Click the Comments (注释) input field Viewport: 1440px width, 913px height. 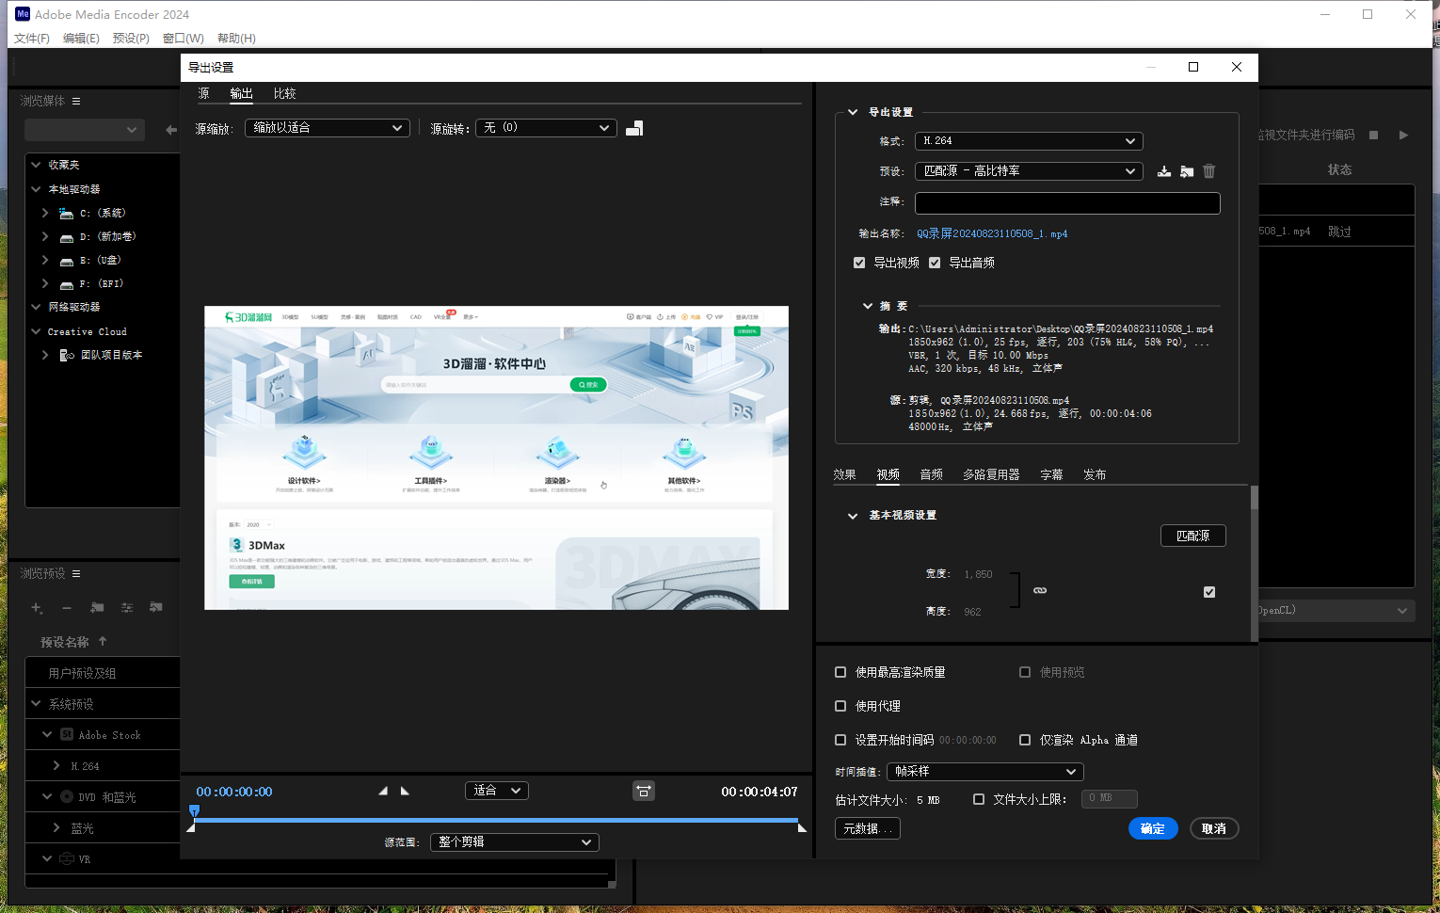tap(1067, 203)
